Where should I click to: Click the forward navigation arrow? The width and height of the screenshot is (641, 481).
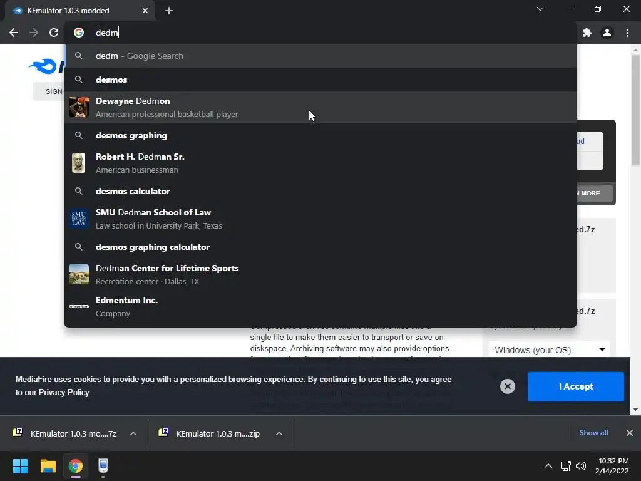[x=34, y=33]
